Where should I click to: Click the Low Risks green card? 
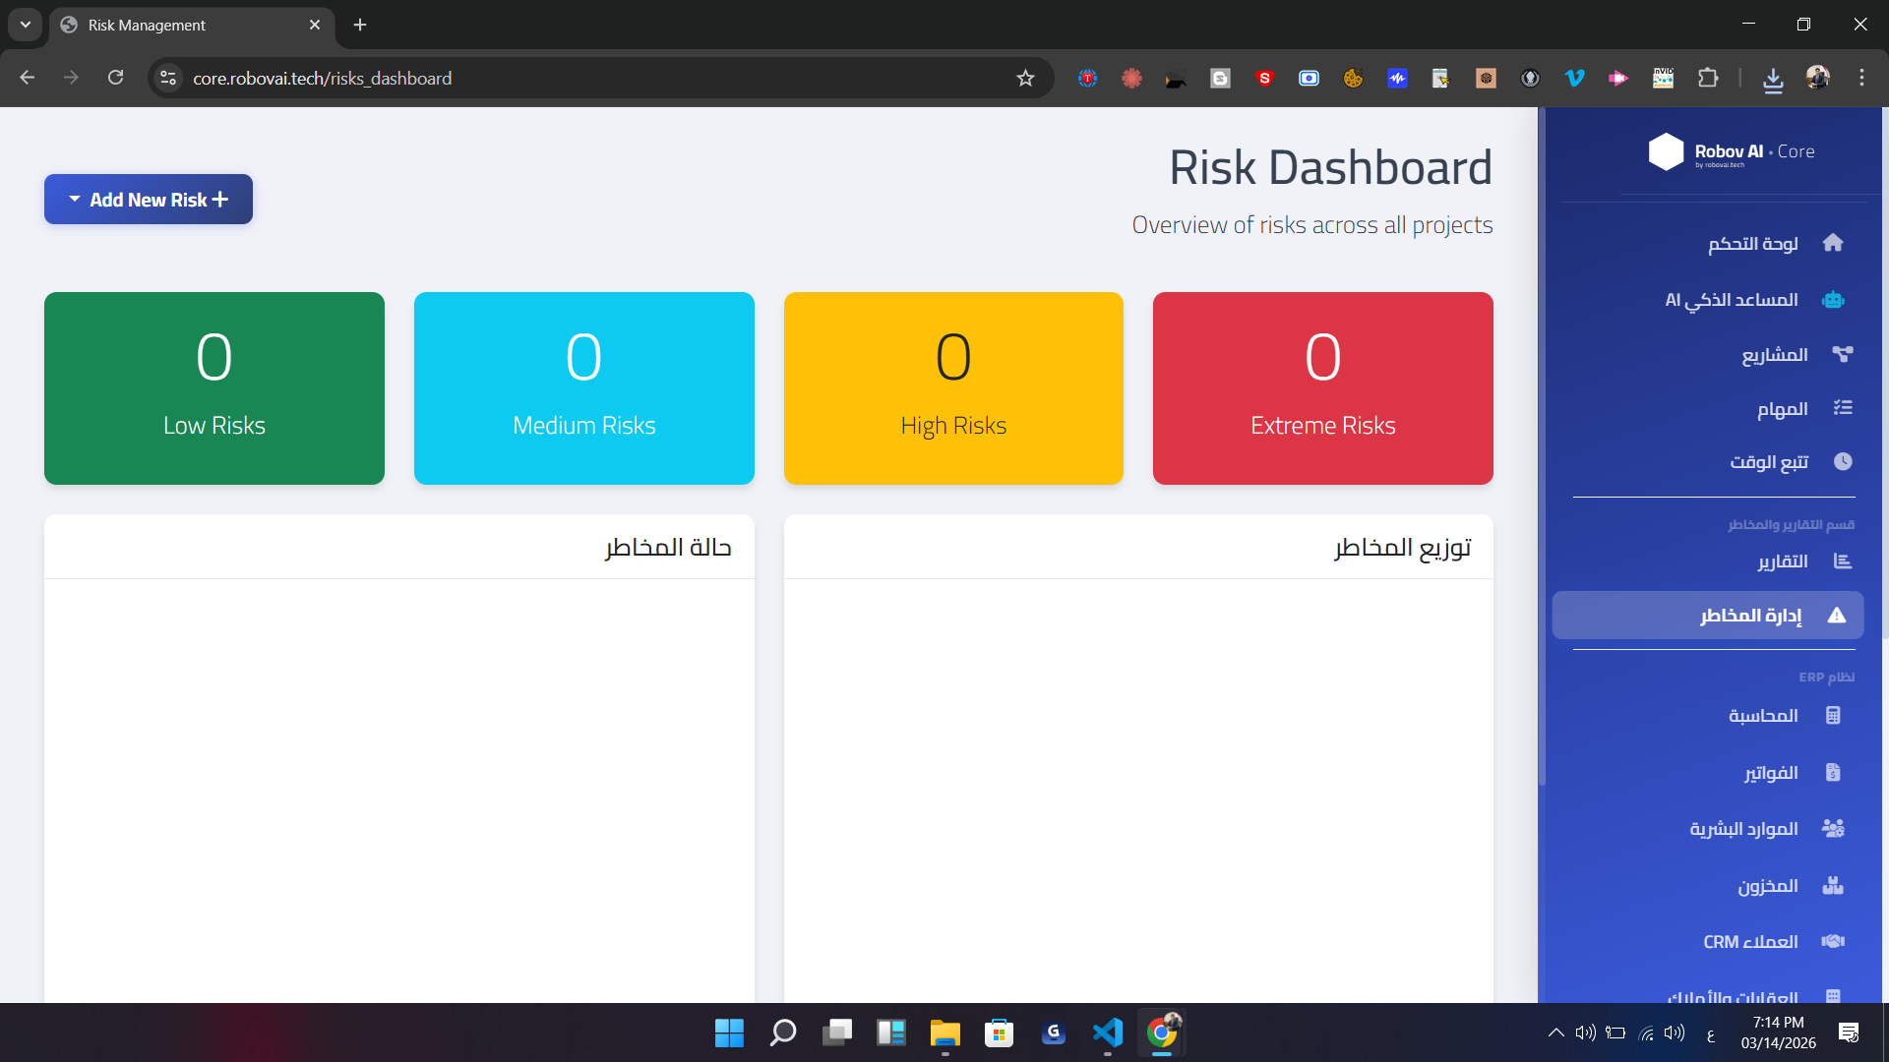pyautogui.click(x=214, y=388)
